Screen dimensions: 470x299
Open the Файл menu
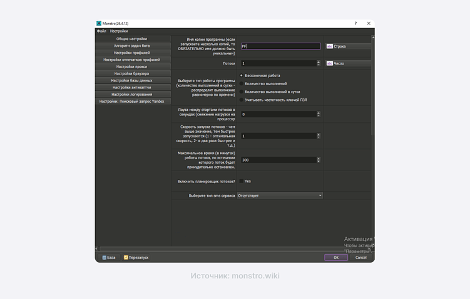tap(101, 31)
